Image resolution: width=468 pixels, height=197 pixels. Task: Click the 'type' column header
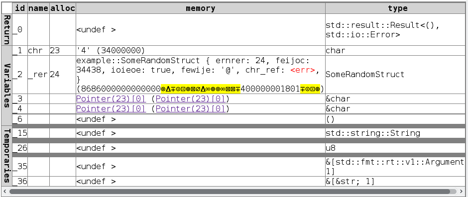tap(395, 8)
